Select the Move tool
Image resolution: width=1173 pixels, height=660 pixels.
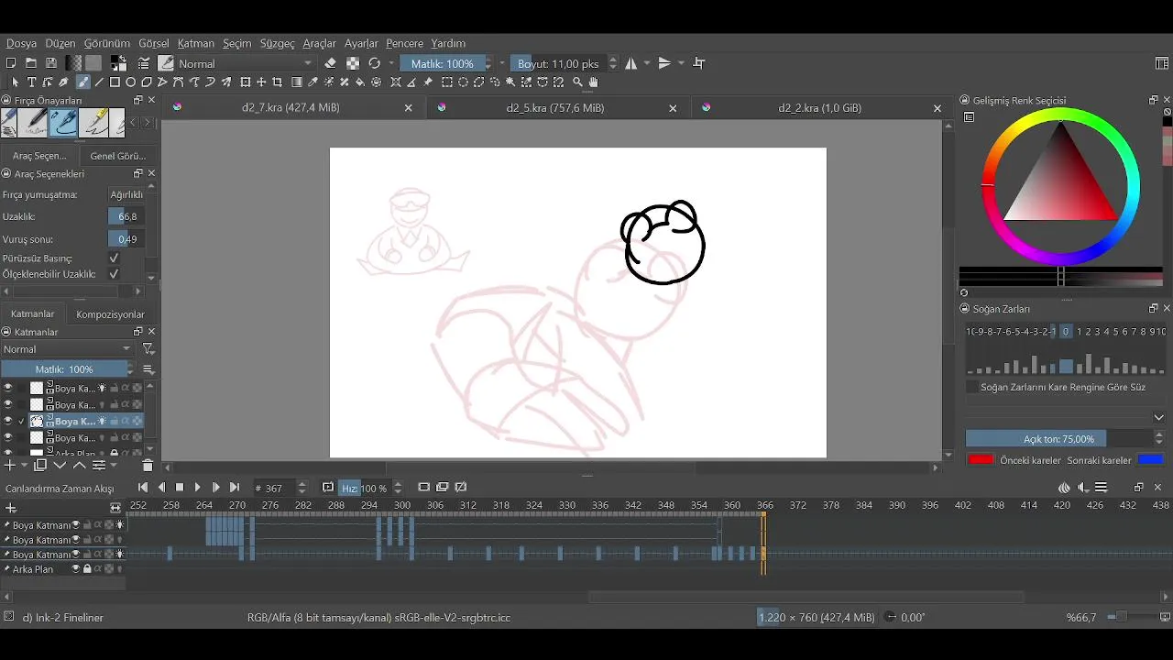pos(261,82)
